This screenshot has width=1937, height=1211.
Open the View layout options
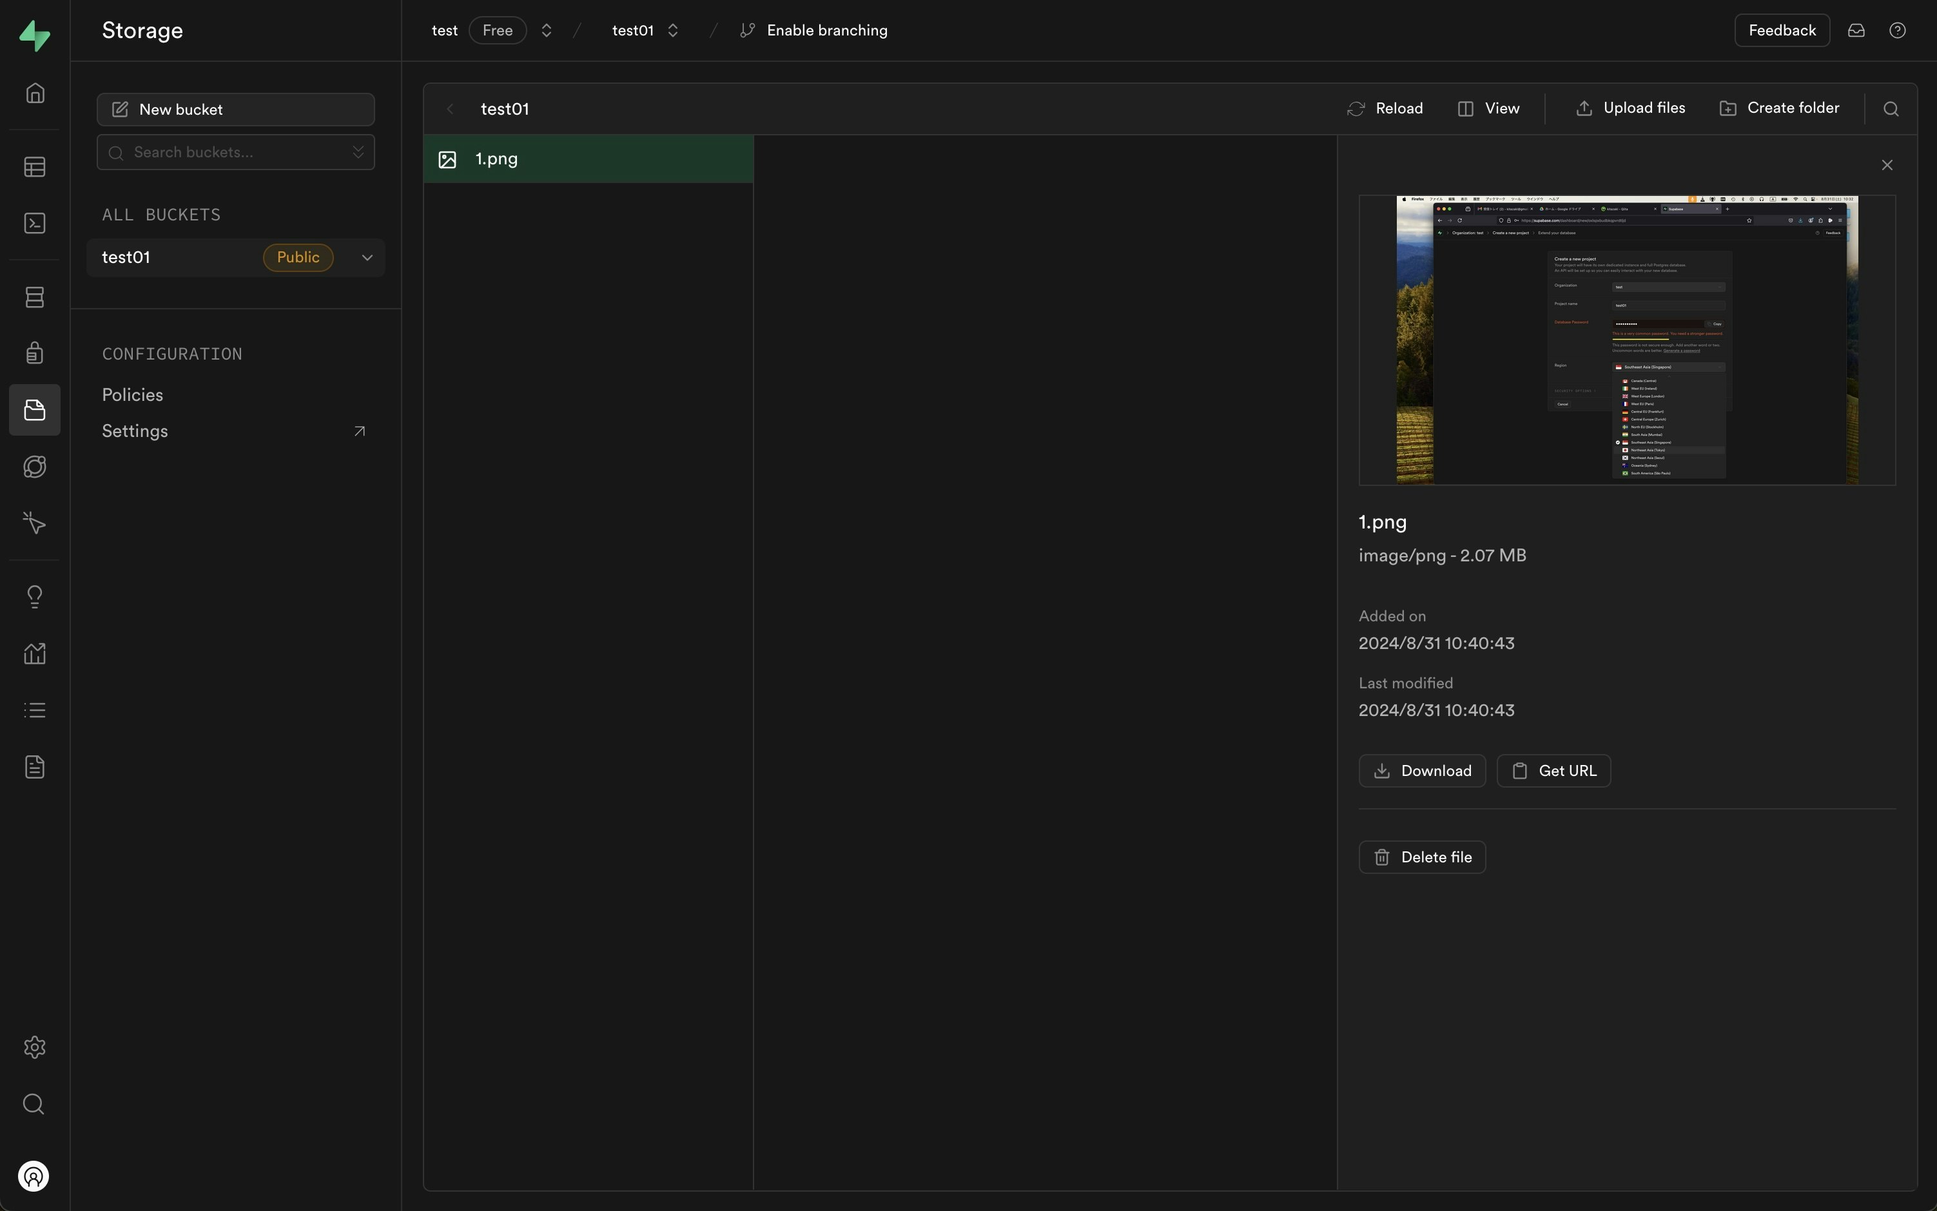(1488, 109)
